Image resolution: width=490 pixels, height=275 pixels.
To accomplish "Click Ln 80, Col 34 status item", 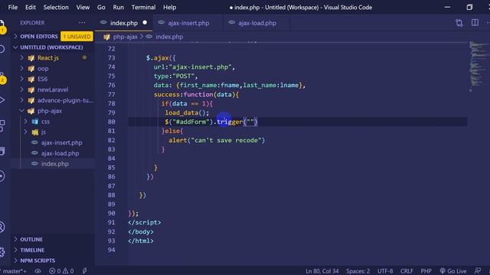I will coord(322,271).
